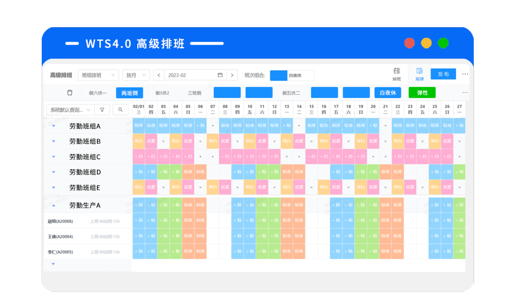The height and width of the screenshot is (294, 513).
Task: Click the expander arrow below 李仁
Action: click(x=53, y=264)
